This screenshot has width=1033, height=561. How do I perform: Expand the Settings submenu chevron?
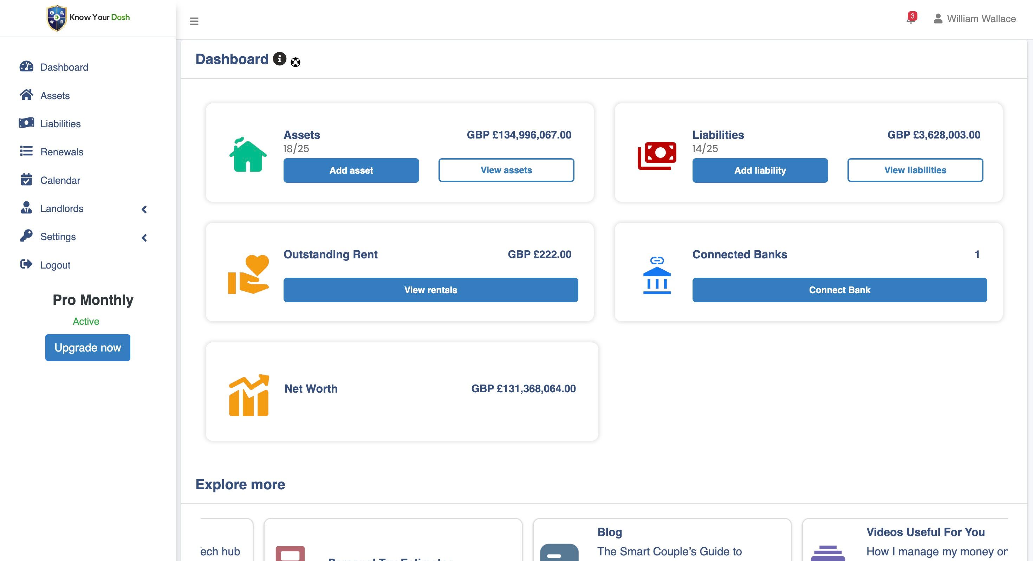tap(144, 238)
